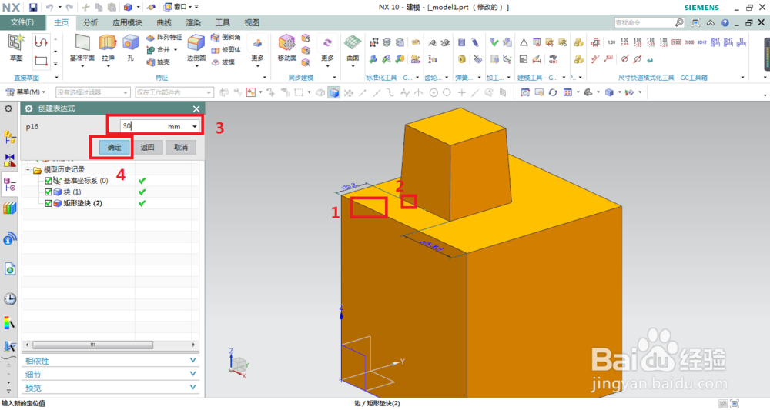Open the History clock sidebar icon
Viewport: 770px width, 410px height.
point(10,298)
